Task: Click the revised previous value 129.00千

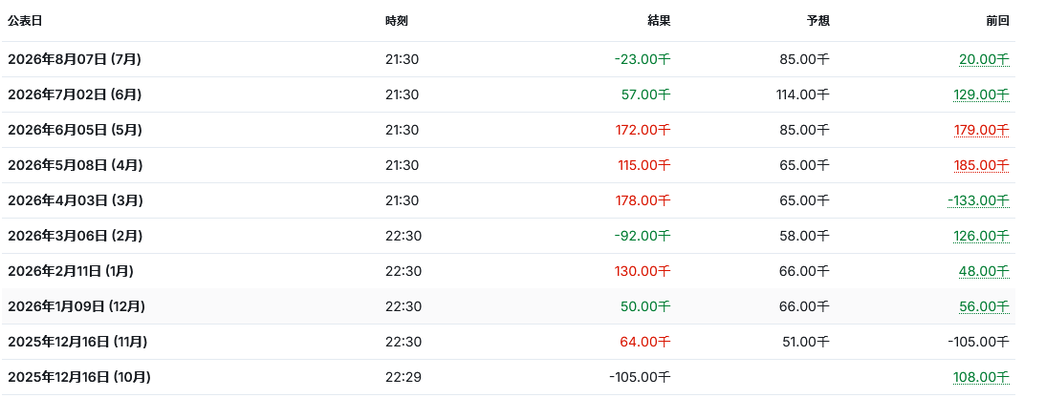Action: 981,94
